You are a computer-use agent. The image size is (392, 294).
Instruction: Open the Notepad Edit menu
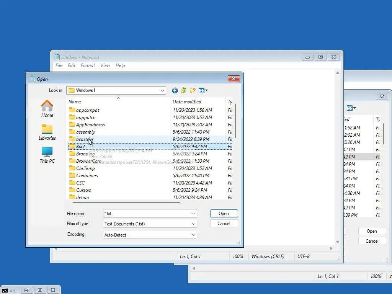pos(72,65)
